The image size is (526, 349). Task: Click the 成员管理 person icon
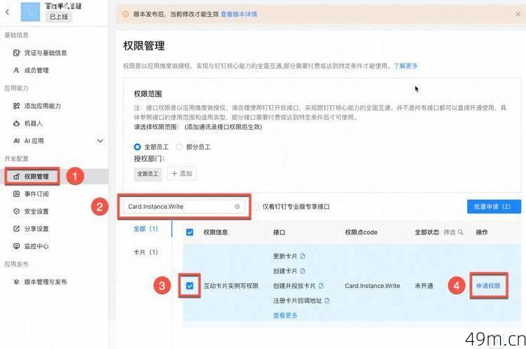[x=16, y=70]
